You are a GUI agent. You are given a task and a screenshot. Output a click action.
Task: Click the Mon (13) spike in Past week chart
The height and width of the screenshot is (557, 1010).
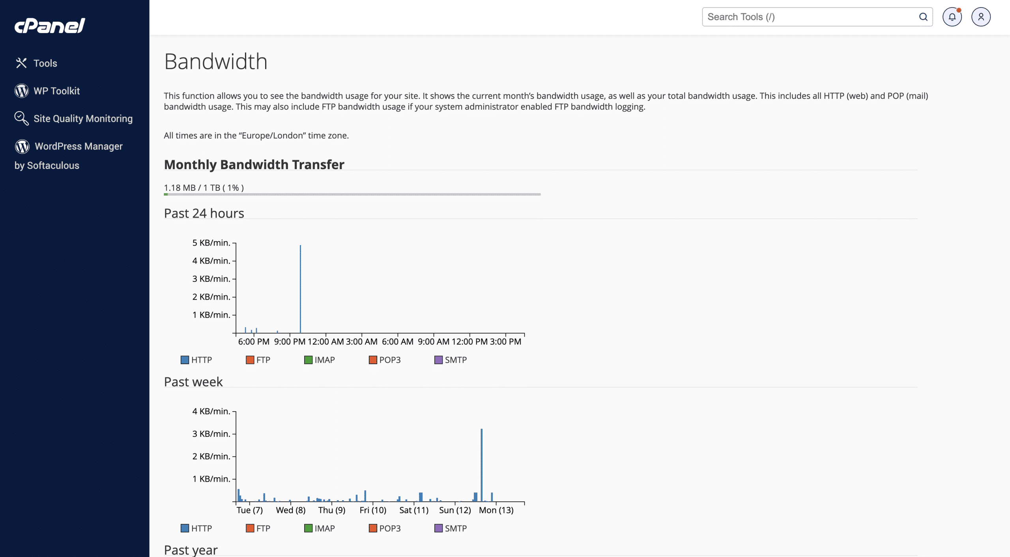[x=481, y=465]
